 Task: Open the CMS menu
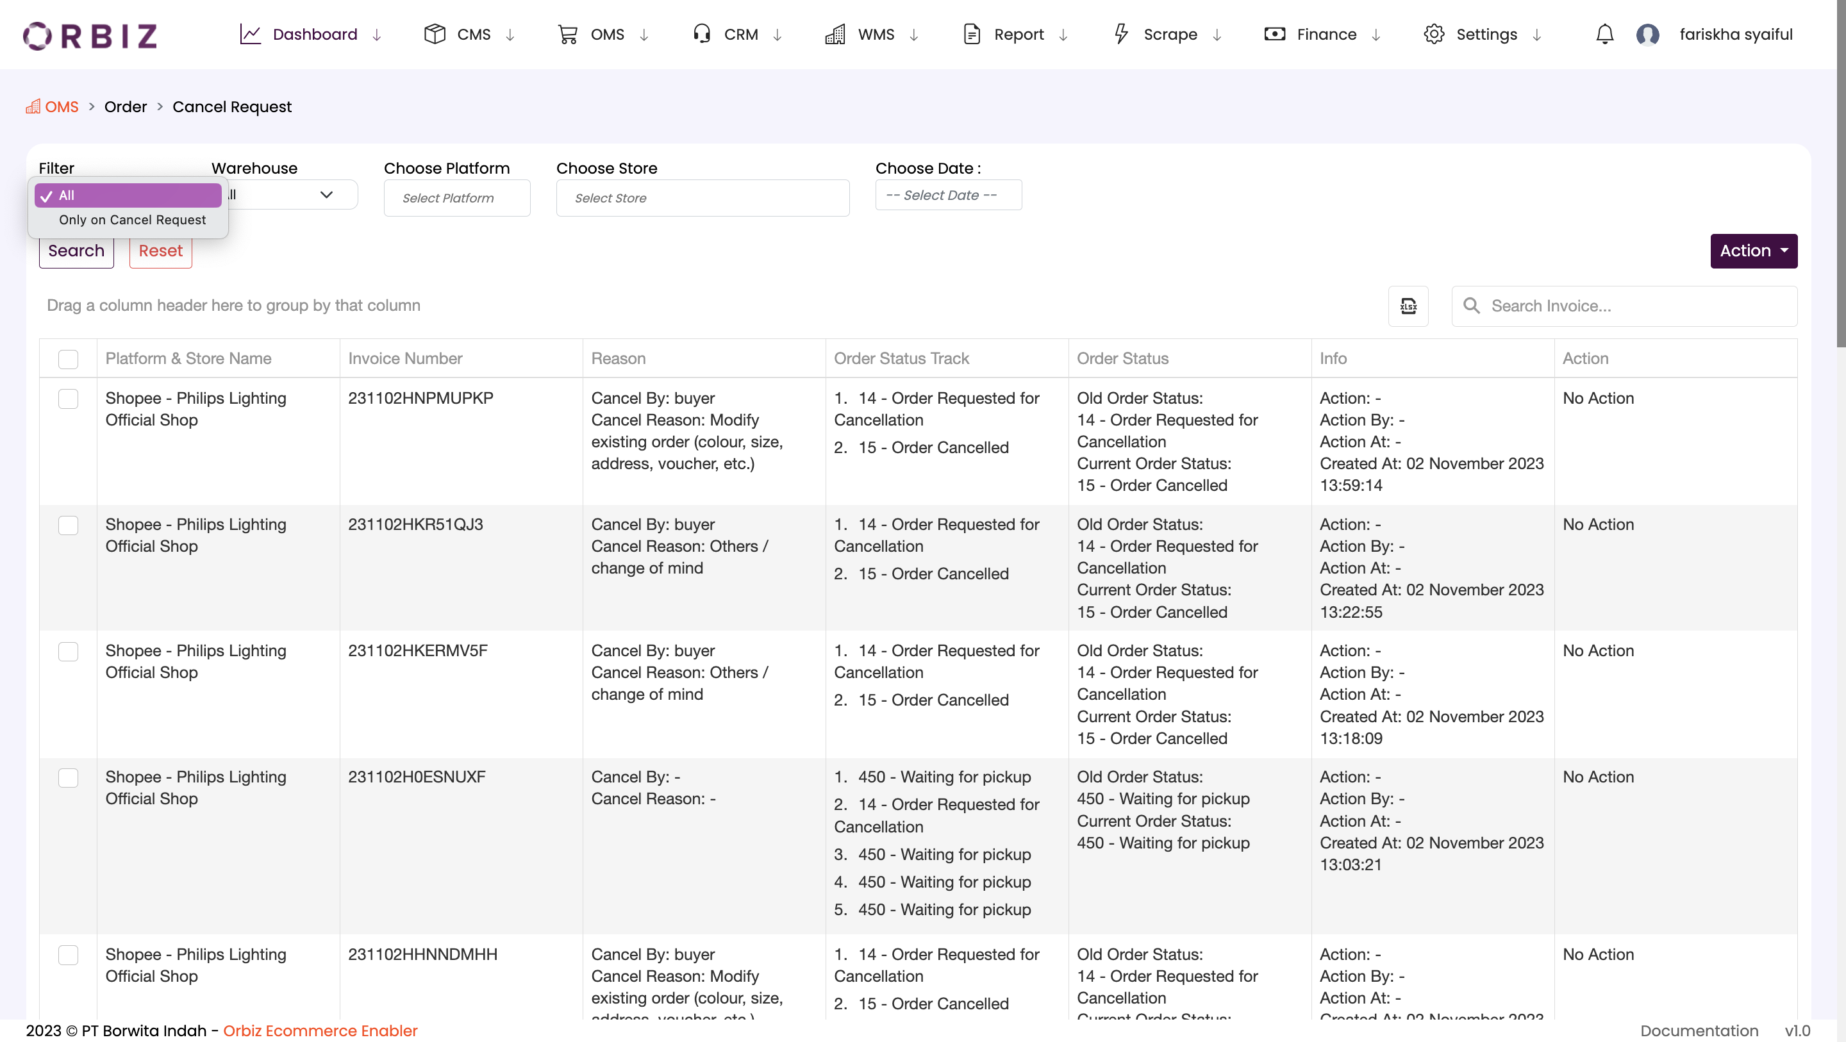pos(474,35)
